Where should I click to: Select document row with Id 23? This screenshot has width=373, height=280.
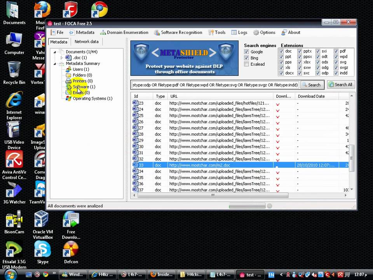pos(240,103)
